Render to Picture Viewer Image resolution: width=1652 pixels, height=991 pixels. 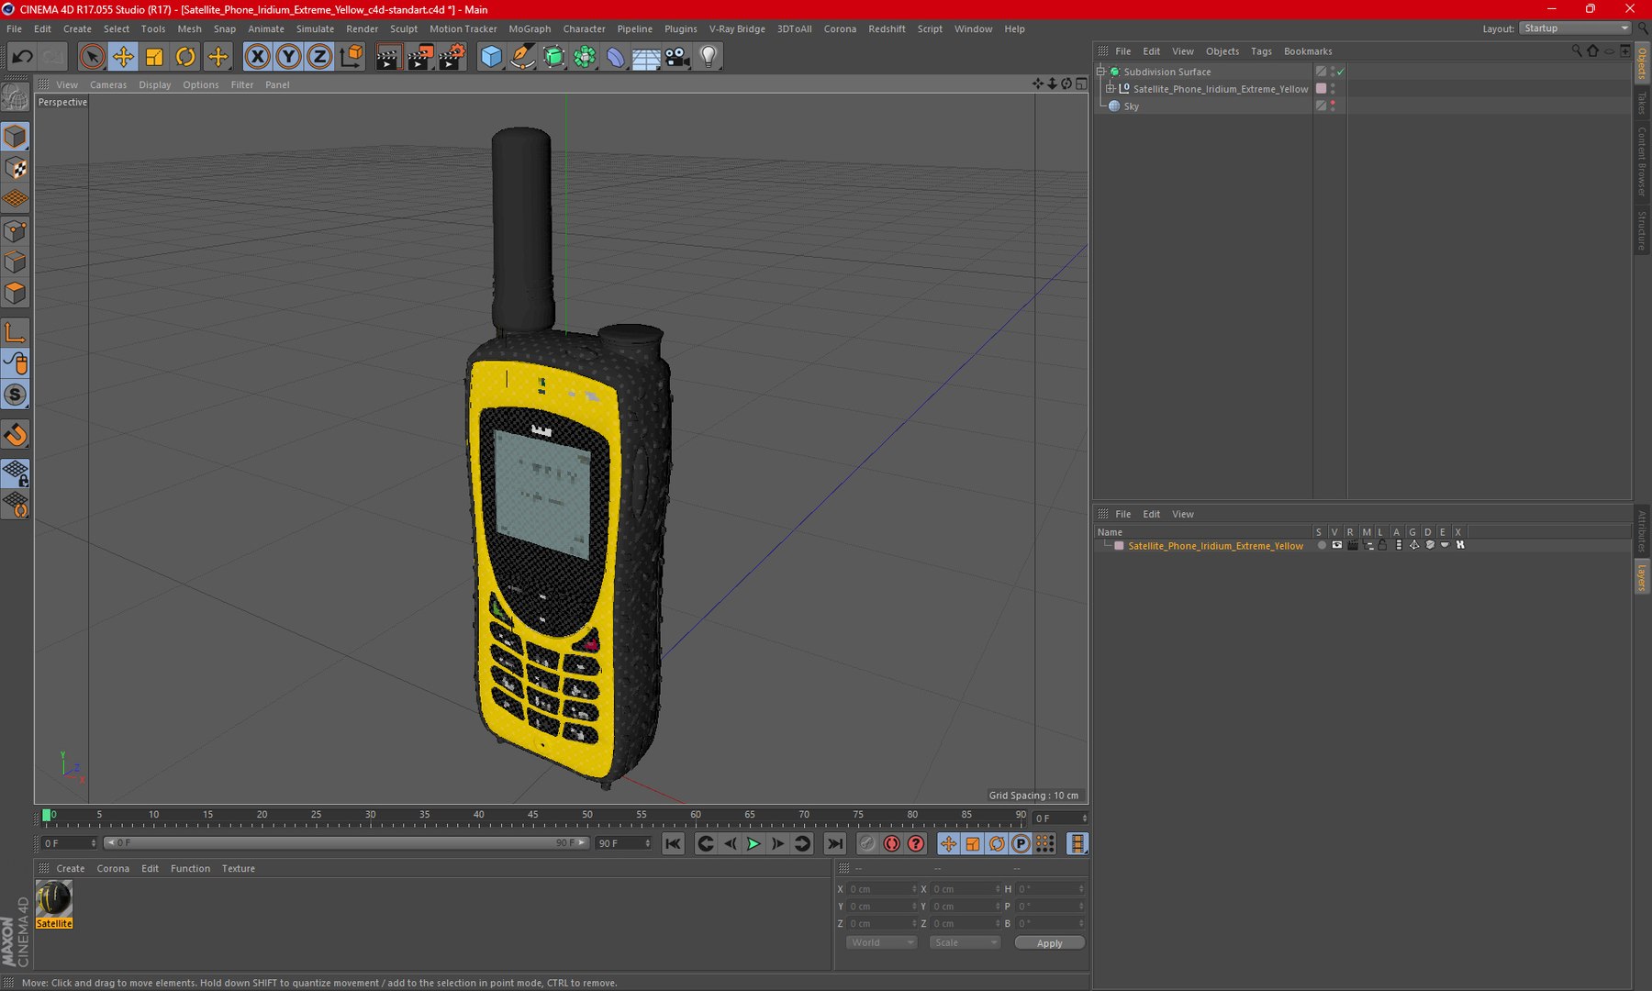[x=419, y=57]
